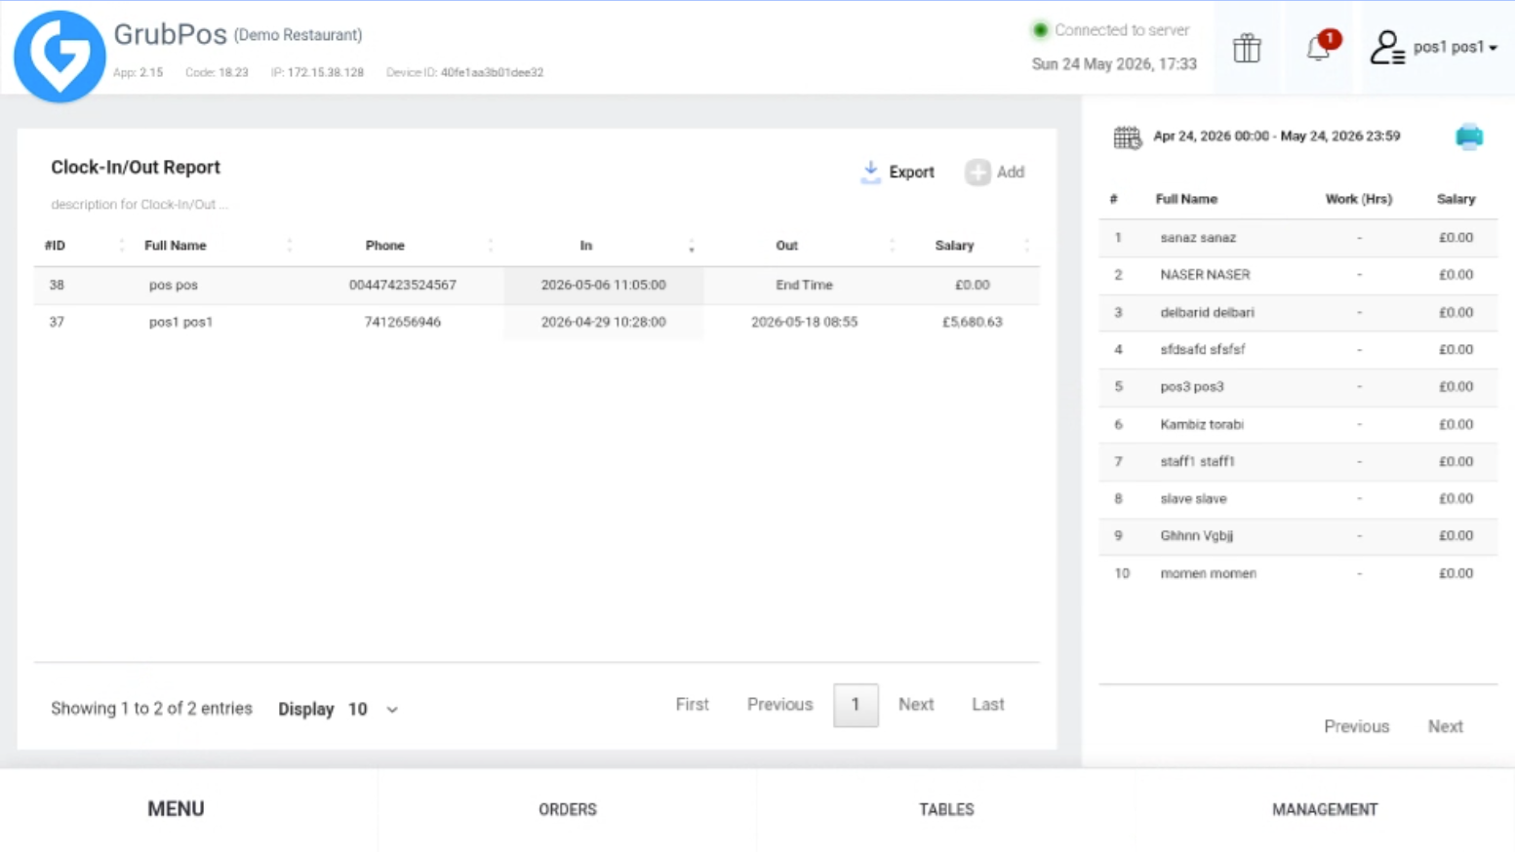Switch to the MENU tab
Screen dimensions: 1515x852
pyautogui.click(x=176, y=809)
